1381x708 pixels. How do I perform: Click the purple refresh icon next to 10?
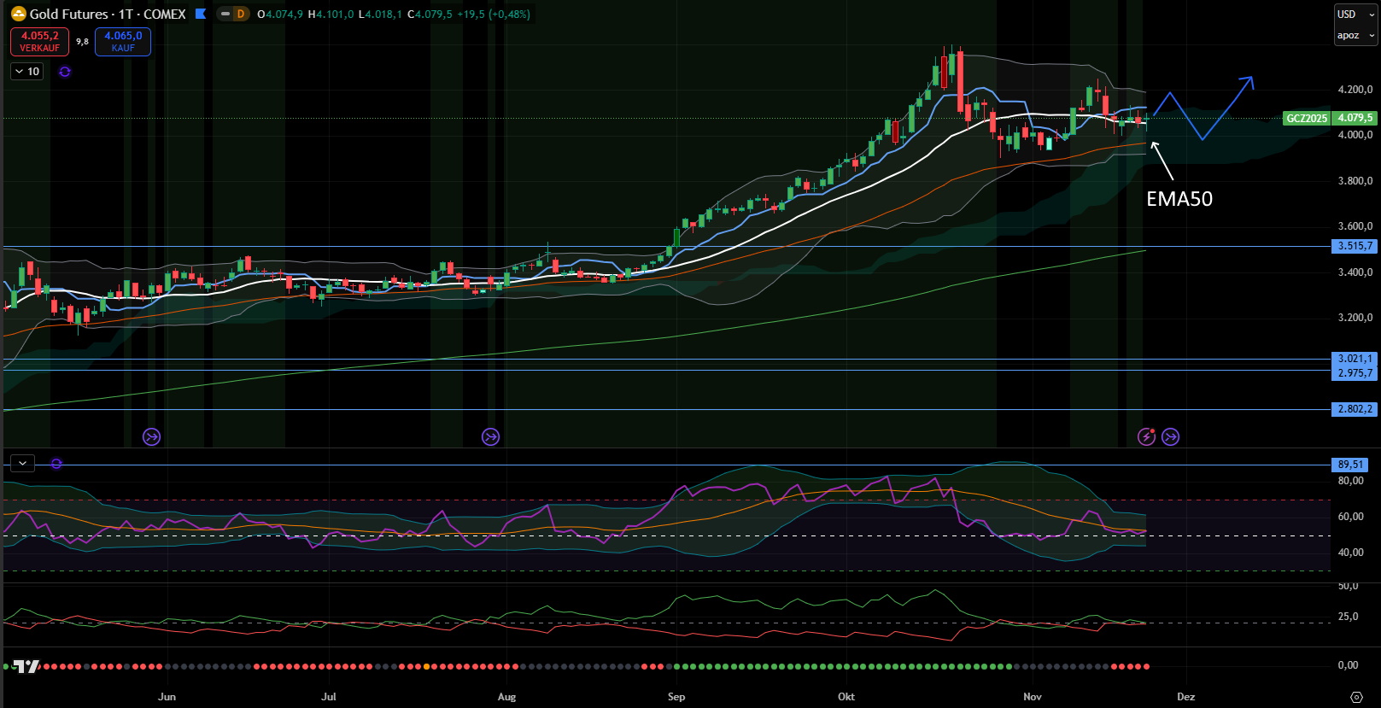pos(65,72)
